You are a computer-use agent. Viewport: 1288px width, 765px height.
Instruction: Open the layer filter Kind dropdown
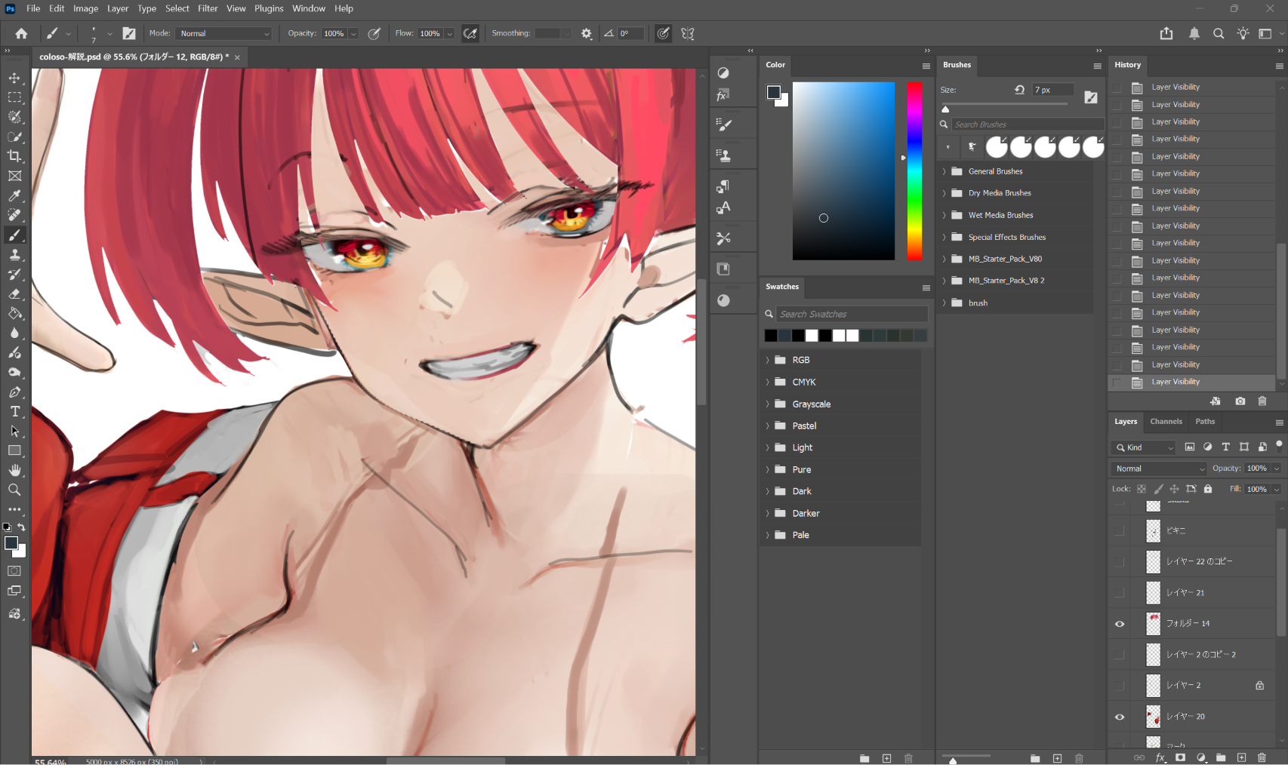[x=1143, y=447]
